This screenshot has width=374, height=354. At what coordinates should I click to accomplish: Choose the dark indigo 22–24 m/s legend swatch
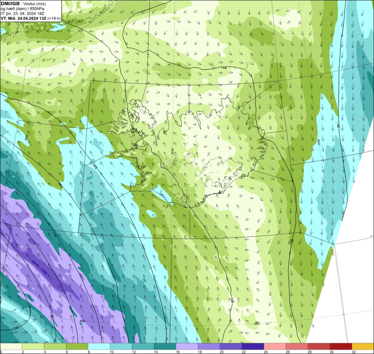click(x=253, y=347)
